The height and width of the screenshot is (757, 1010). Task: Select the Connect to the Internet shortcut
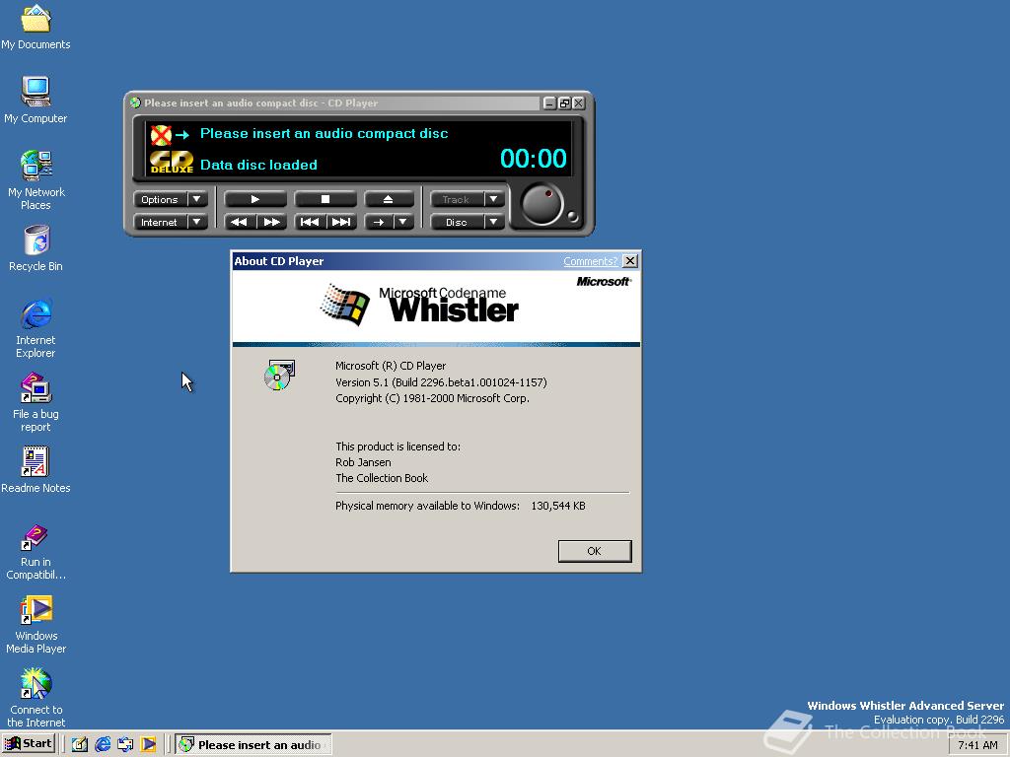[36, 698]
